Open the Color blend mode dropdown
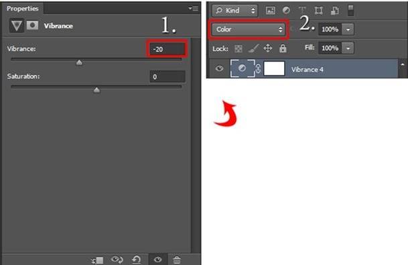408x265 pixels. (x=249, y=30)
